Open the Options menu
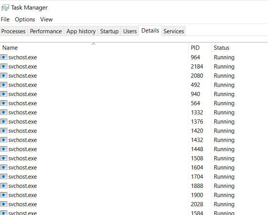The width and height of the screenshot is (268, 215). coord(25,20)
